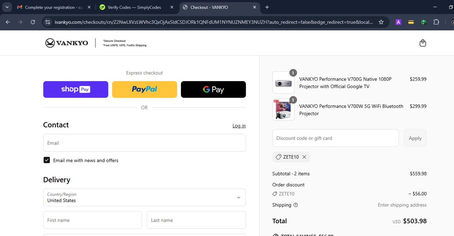Pay with PayPal express checkout
Viewport: 454px width, 236px height.
click(144, 89)
